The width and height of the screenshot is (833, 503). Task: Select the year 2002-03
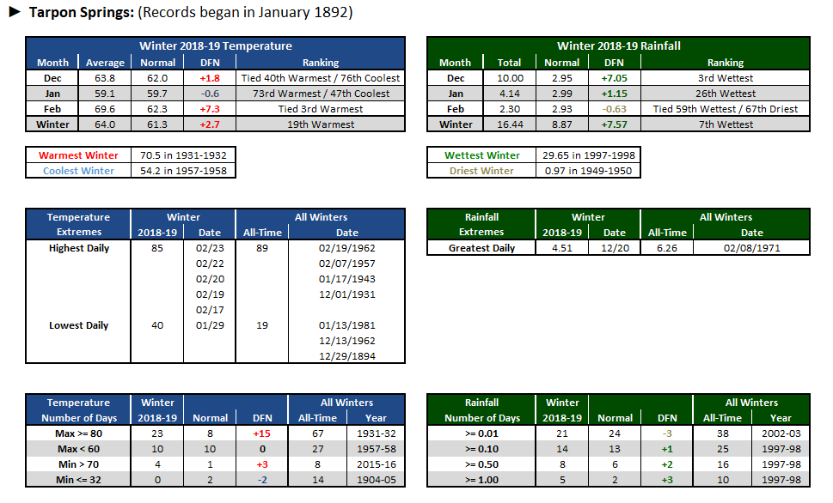(781, 433)
